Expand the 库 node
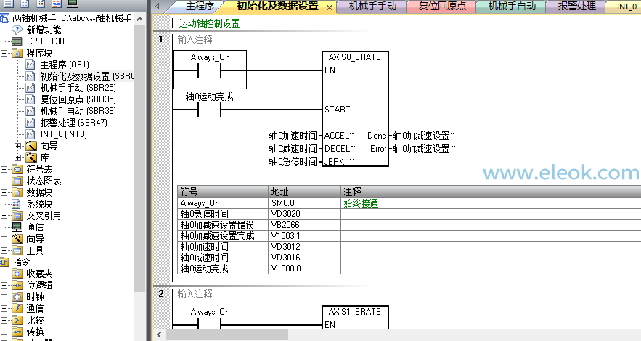Image resolution: width=641 pixels, height=341 pixels. [17, 157]
